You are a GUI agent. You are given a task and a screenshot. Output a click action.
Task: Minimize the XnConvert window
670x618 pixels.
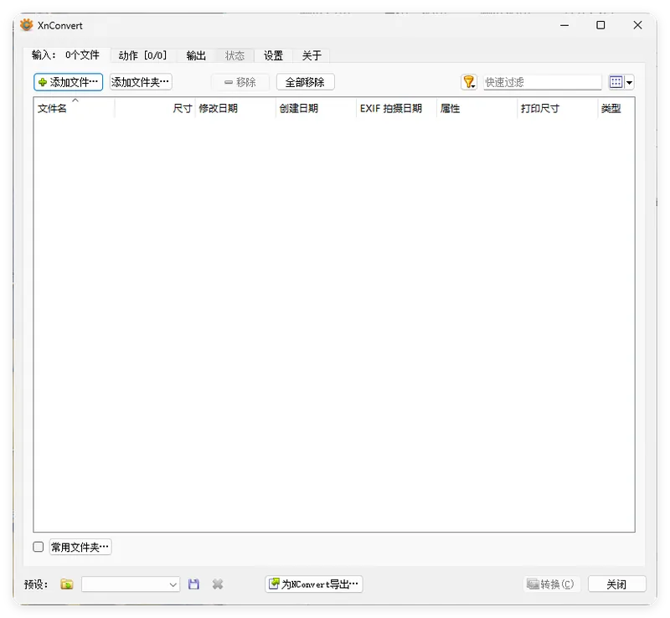click(x=564, y=25)
